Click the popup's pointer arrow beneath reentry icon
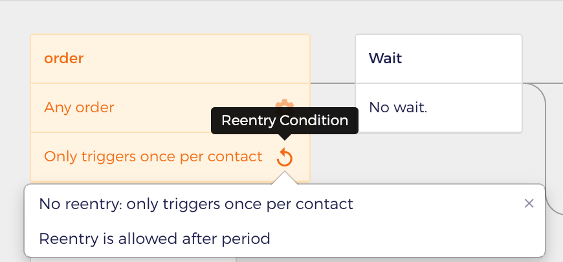This screenshot has height=262, width=563. pos(285,178)
